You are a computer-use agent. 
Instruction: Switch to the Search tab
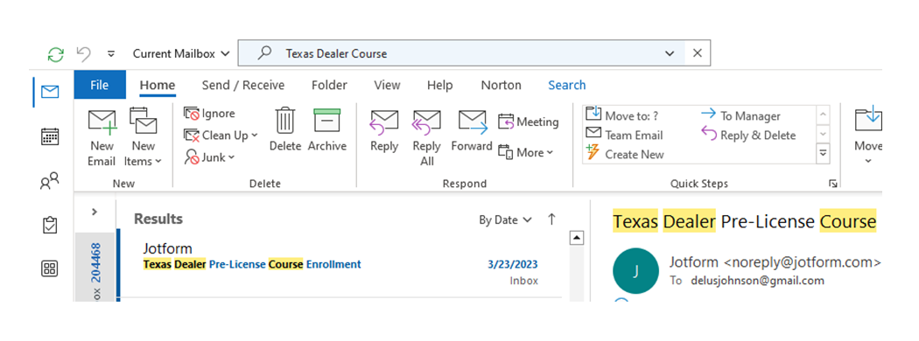[567, 85]
